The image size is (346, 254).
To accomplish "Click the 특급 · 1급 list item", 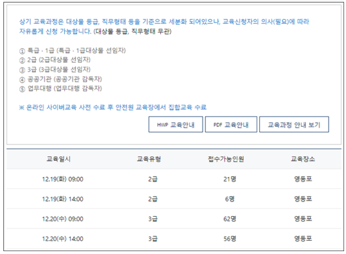I will click(73, 51).
